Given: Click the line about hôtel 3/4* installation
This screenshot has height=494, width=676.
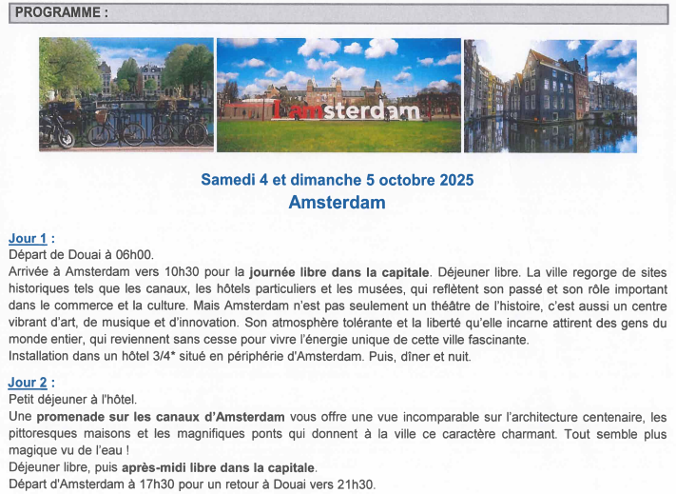Looking at the screenshot, I should (x=240, y=357).
